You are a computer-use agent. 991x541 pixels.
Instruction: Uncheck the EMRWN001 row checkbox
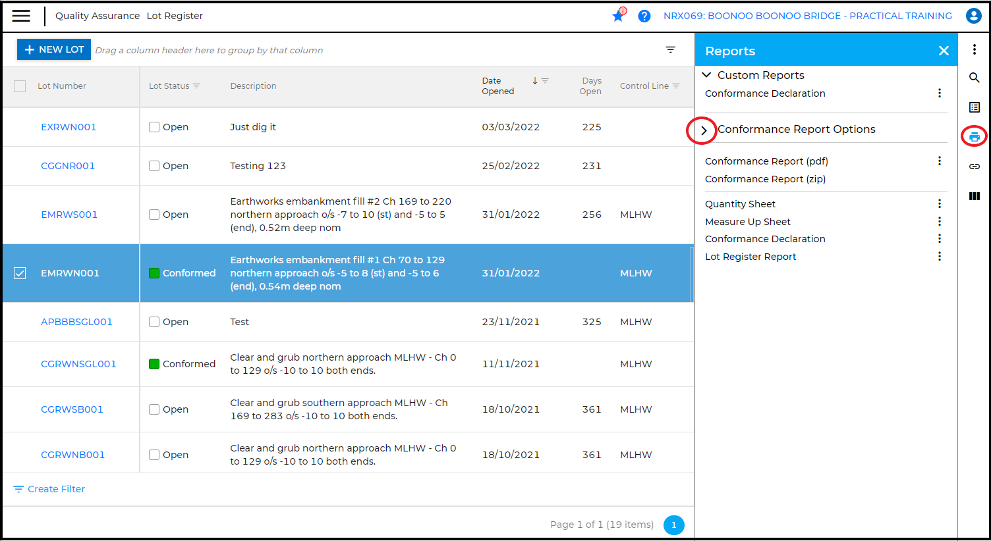(20, 273)
